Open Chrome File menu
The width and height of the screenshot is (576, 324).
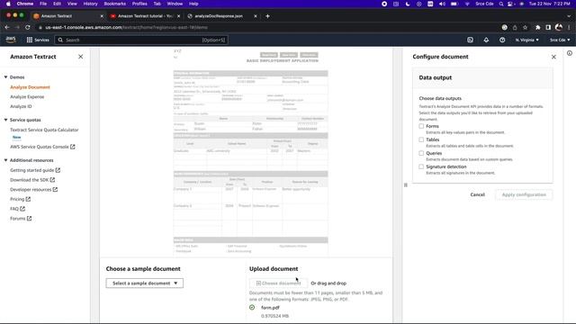coord(43,4)
